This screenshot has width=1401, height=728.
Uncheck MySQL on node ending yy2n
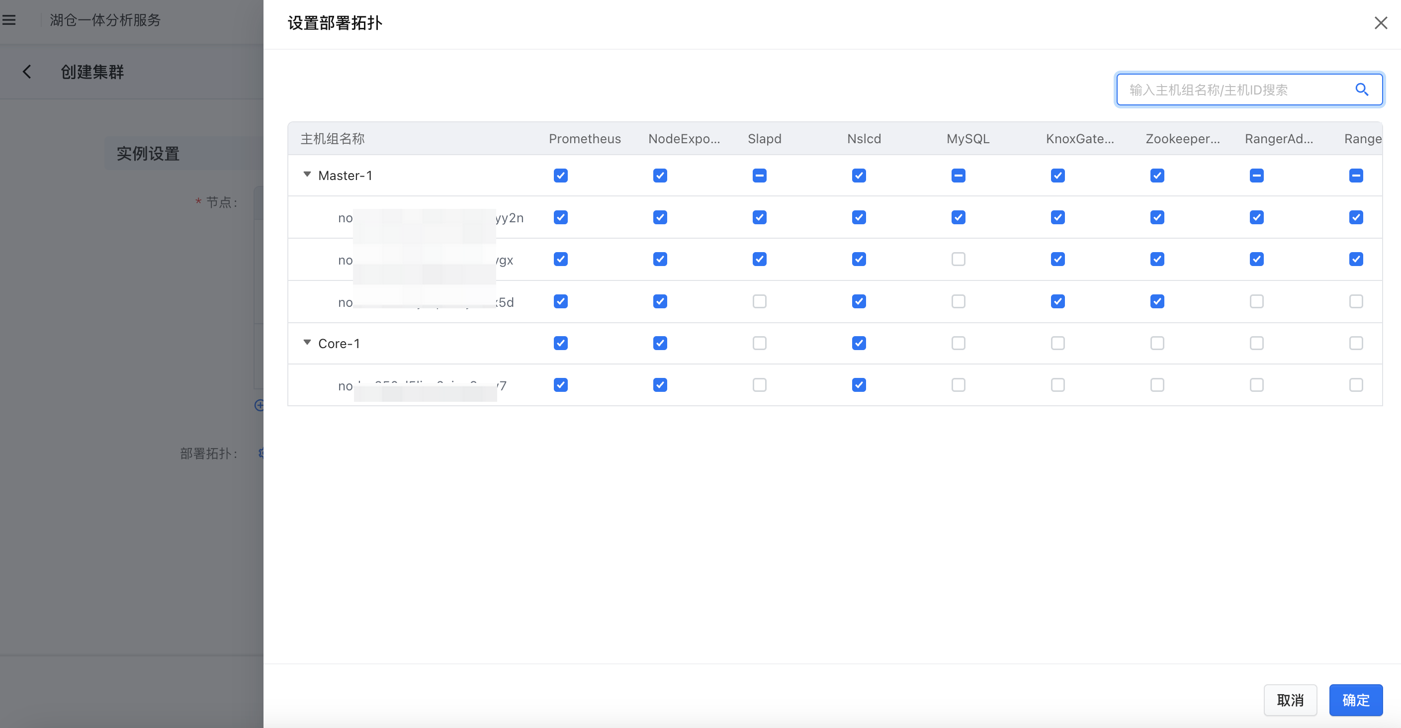click(959, 217)
